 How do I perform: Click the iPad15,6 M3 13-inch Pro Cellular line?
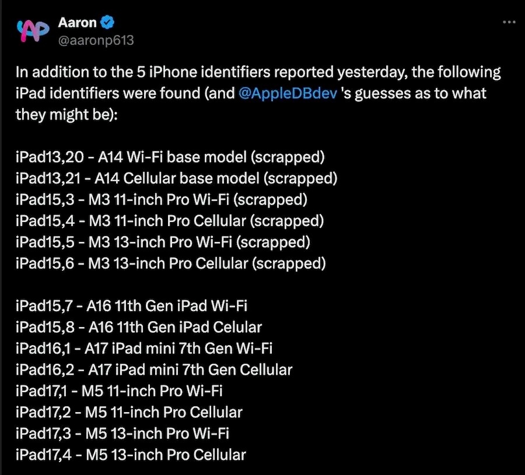171,263
